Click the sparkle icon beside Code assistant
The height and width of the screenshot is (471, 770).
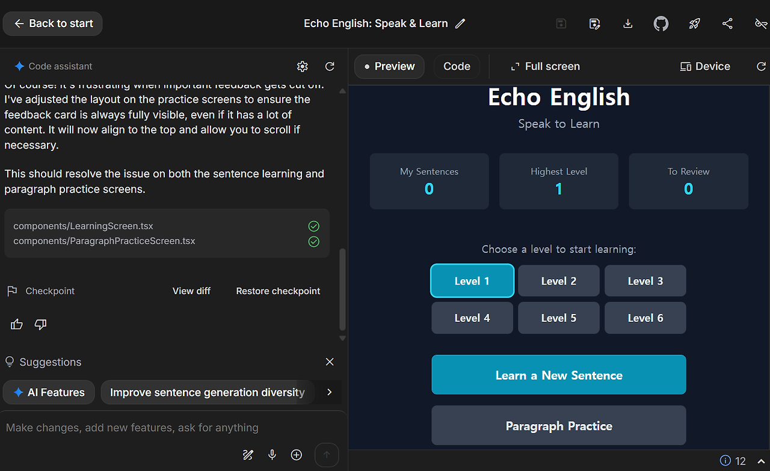click(20, 66)
